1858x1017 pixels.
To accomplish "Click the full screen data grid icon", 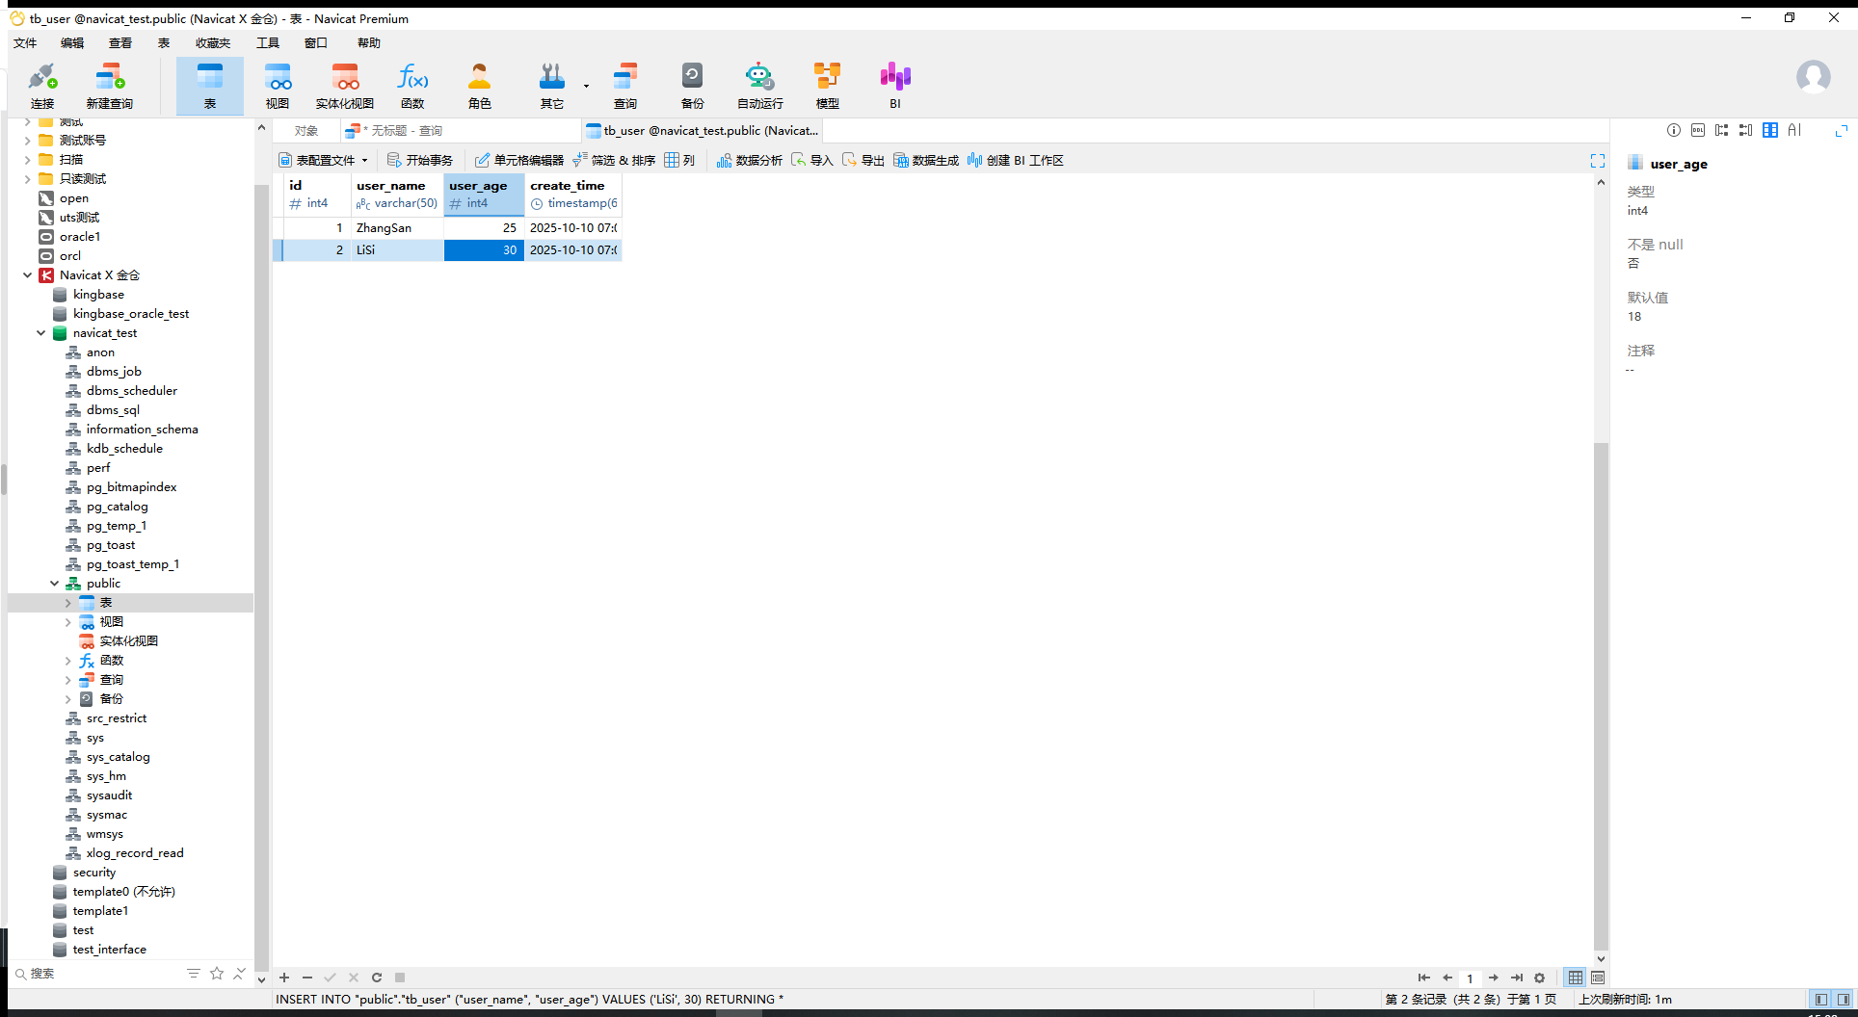I will pos(1598,161).
